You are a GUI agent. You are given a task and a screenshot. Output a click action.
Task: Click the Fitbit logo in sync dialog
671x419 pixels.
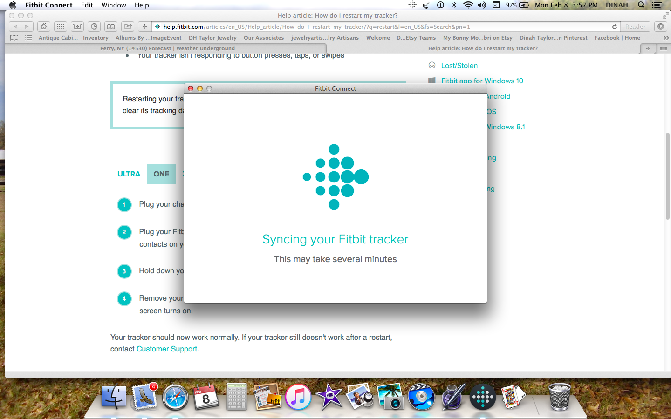click(x=335, y=177)
